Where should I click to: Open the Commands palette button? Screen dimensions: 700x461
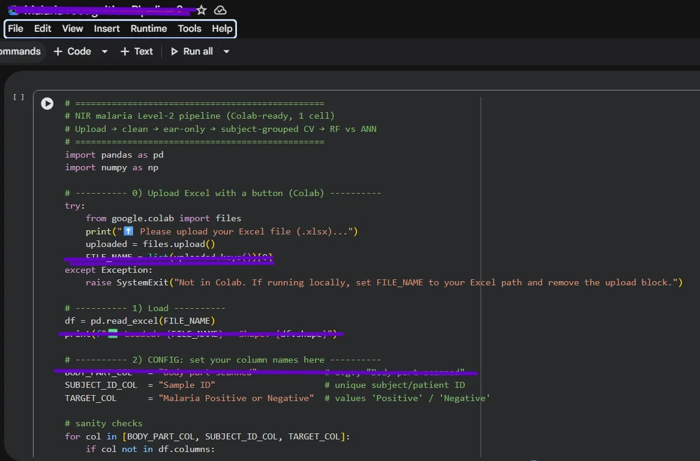[x=19, y=52]
